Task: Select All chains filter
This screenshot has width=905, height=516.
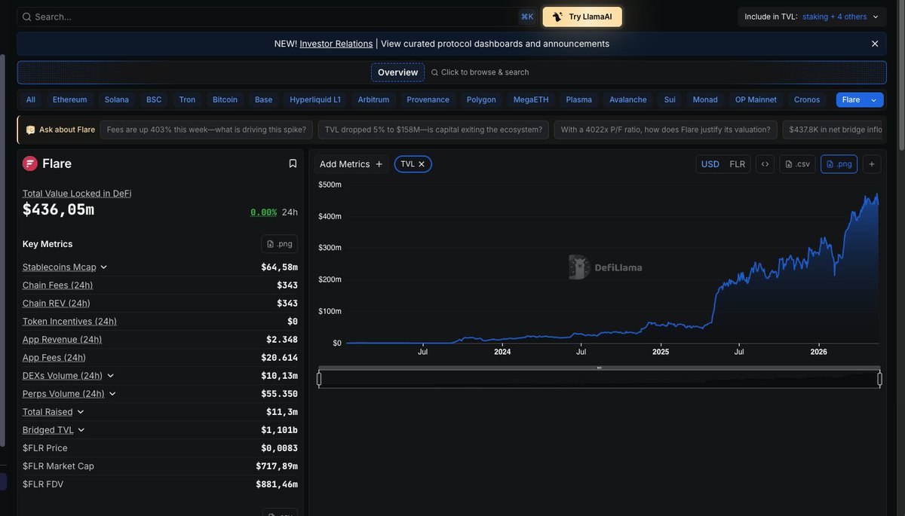Action: (31, 99)
